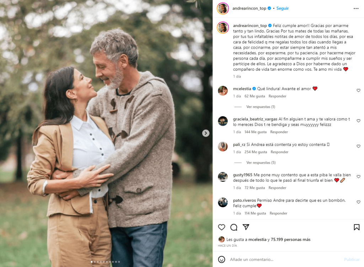The height and width of the screenshot is (267, 364).
Task: Like mcelestia's comment with heart
Action: (358, 91)
